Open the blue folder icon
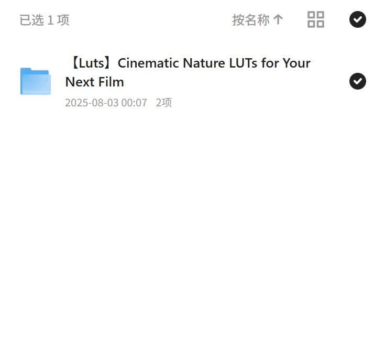The image size is (374, 362). click(x=36, y=81)
